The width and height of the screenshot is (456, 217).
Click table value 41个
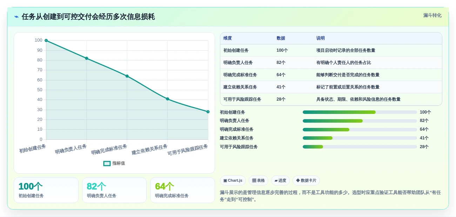click(x=281, y=87)
